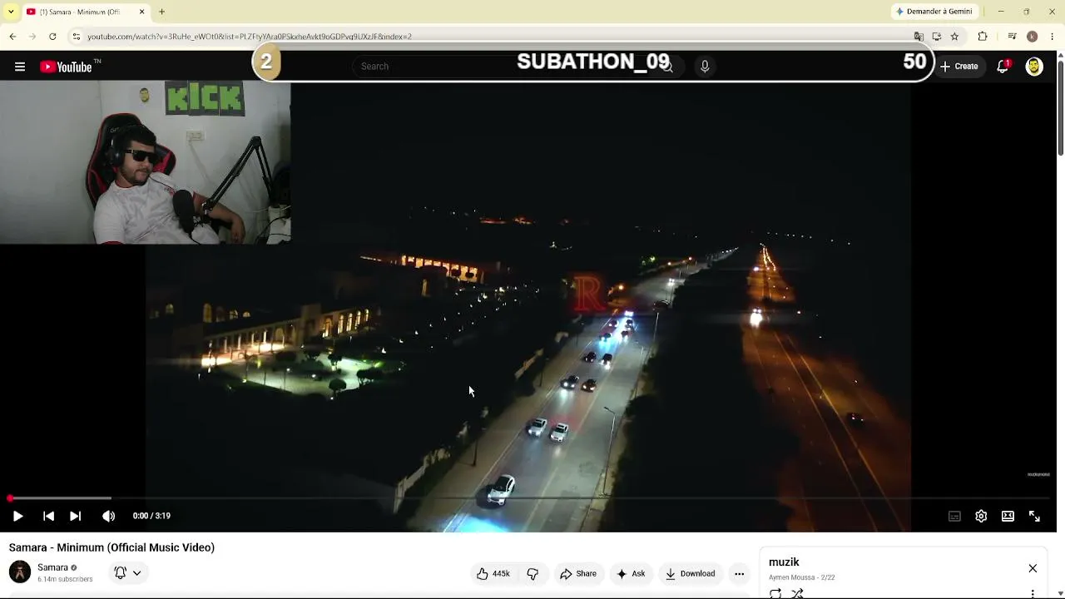Image resolution: width=1065 pixels, height=599 pixels.
Task: Open video player settings gear
Action: [981, 516]
